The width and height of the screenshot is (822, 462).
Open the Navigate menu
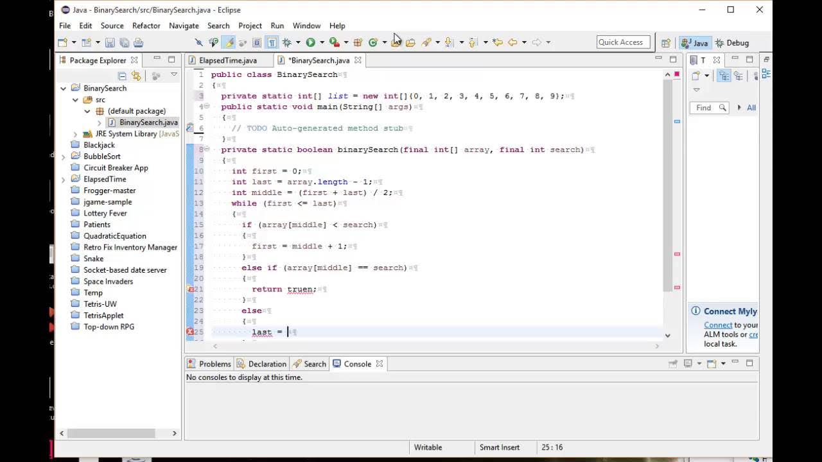pos(184,26)
